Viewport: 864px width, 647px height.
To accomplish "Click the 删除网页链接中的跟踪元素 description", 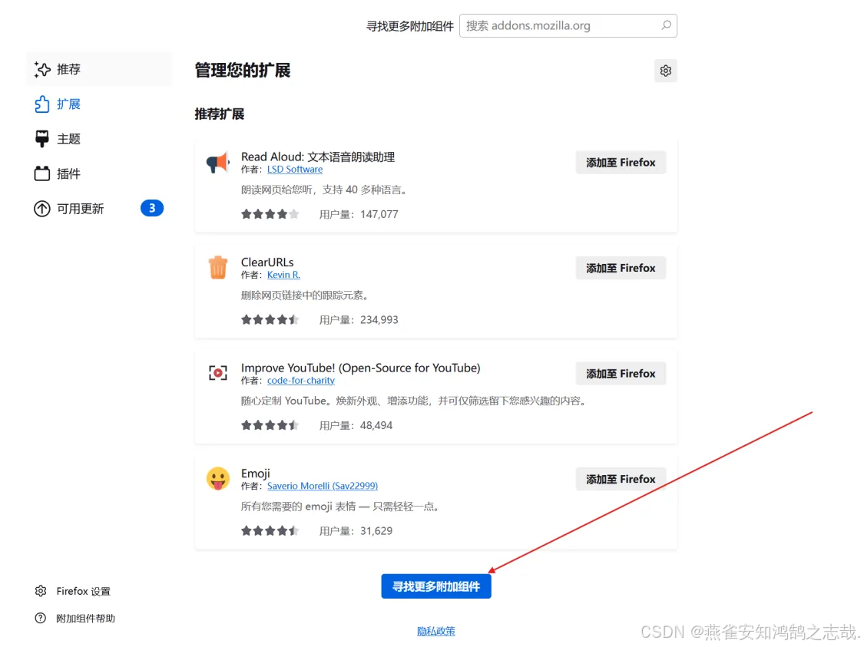I will coord(305,295).
